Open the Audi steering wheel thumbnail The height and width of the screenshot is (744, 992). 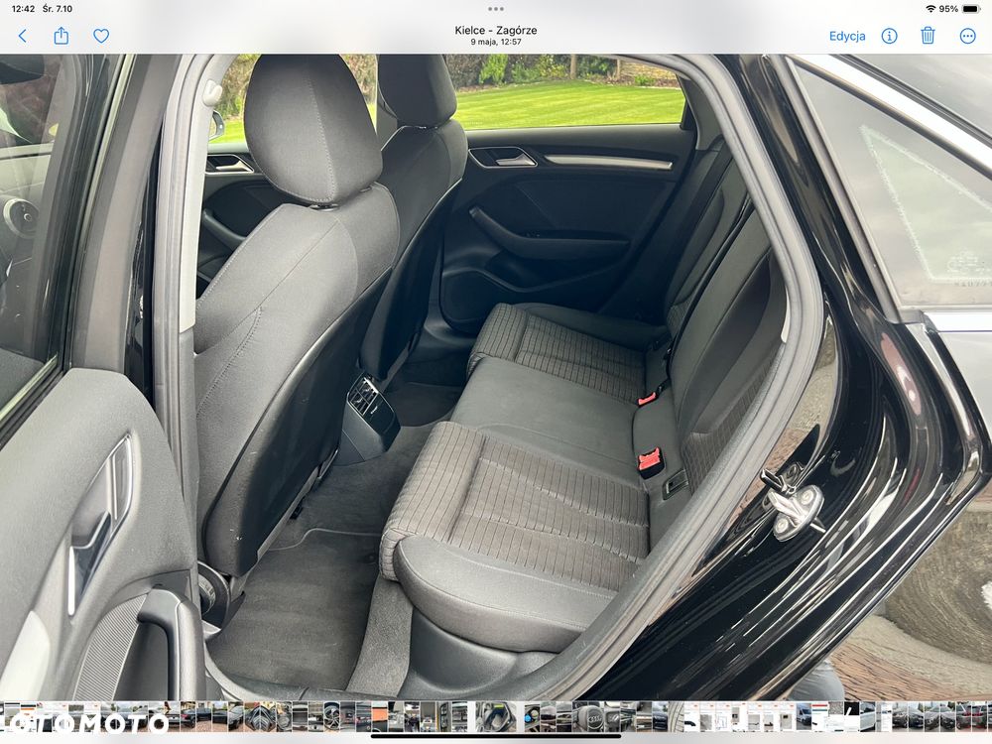point(597,717)
